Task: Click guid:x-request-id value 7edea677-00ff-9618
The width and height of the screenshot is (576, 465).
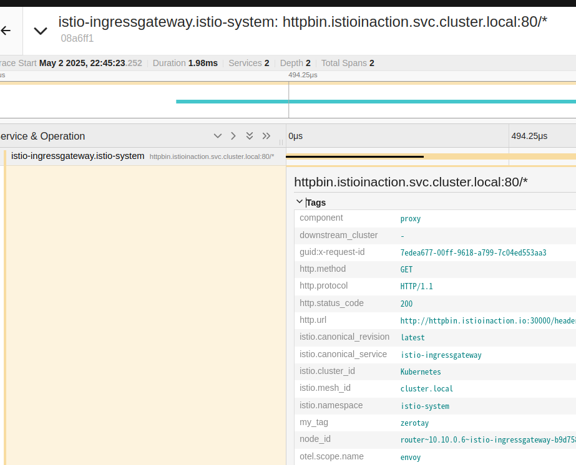Action: coord(473,253)
